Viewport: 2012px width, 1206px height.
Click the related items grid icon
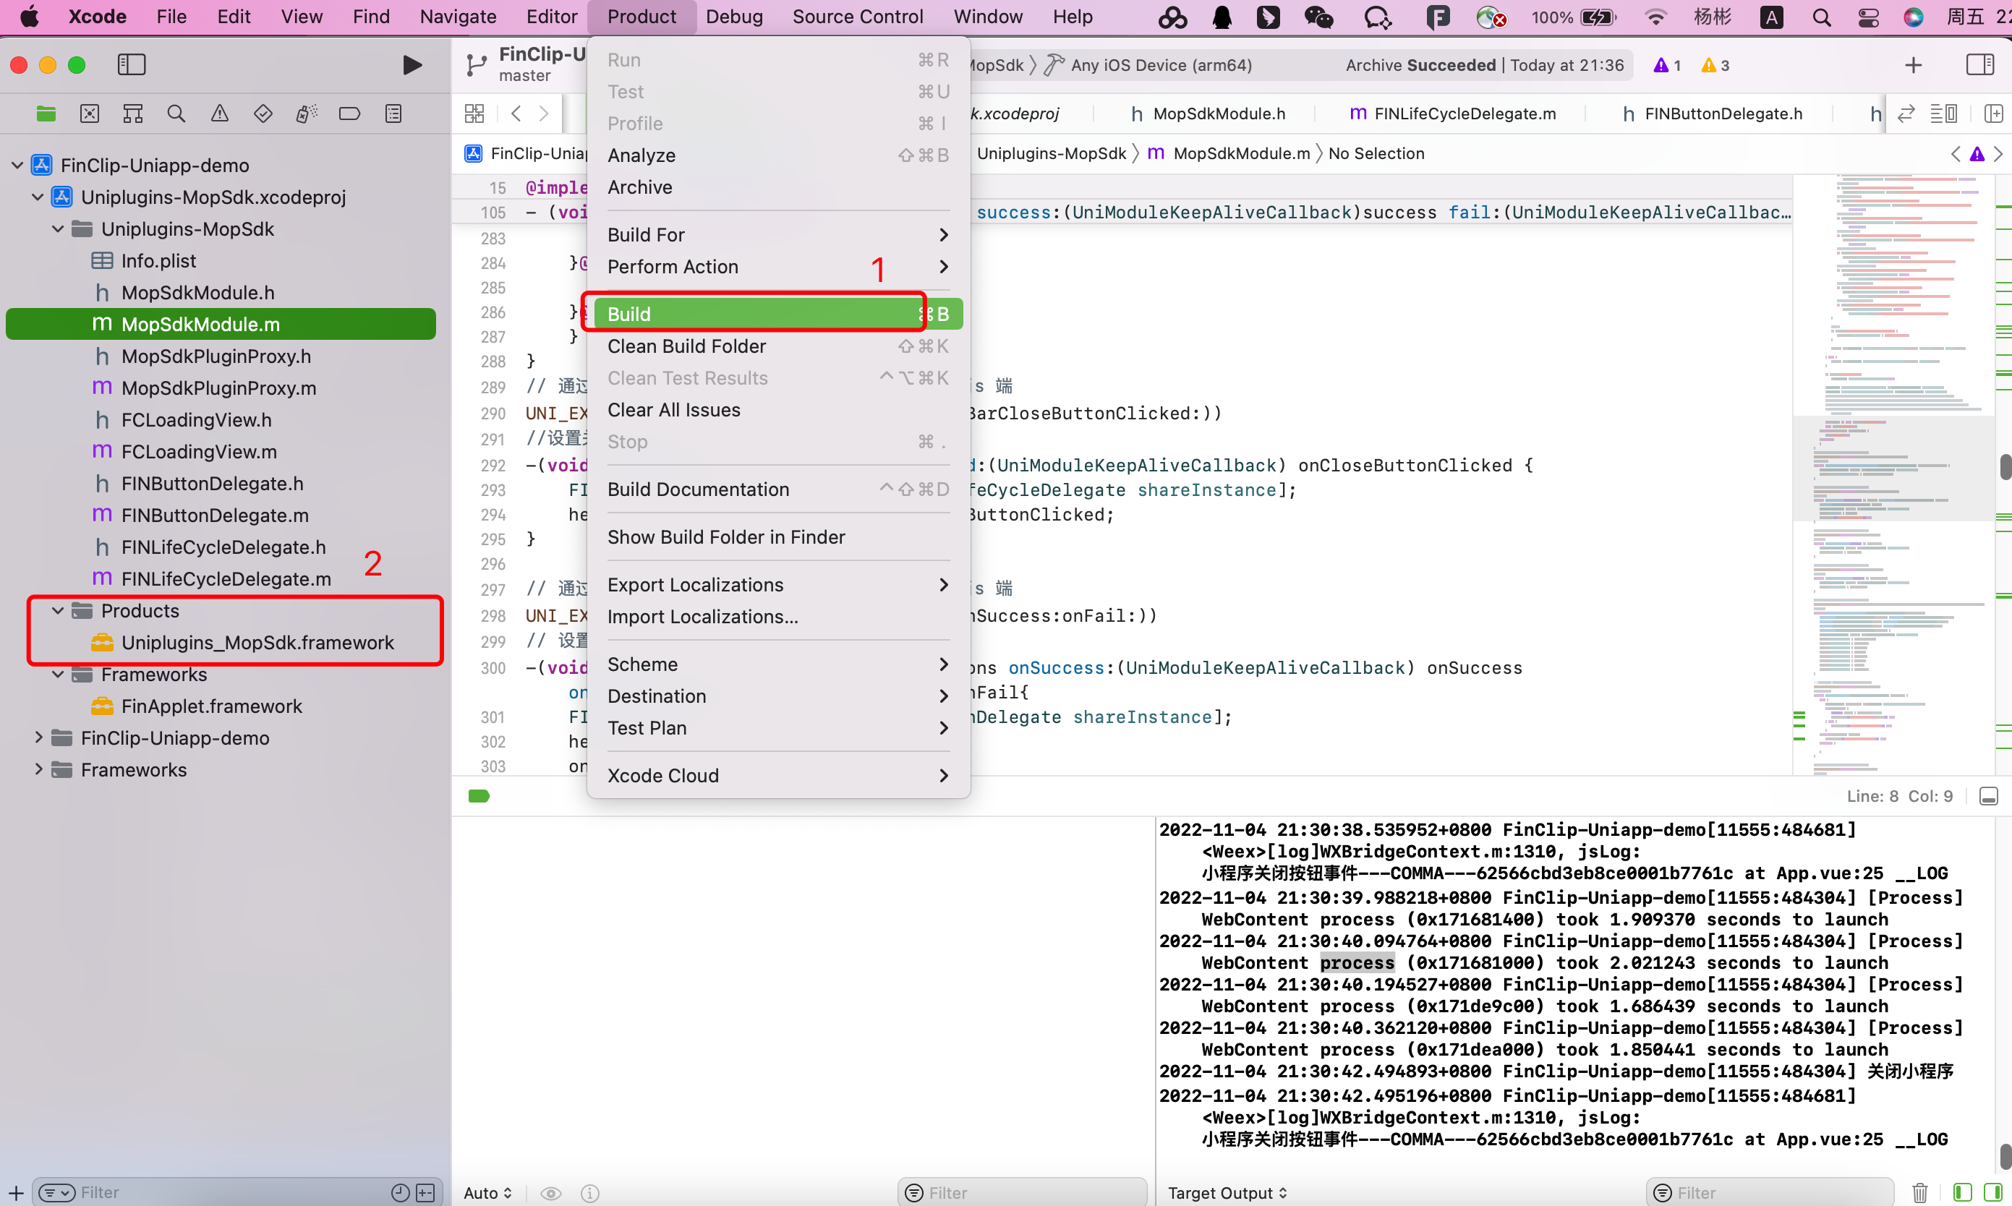tap(474, 114)
